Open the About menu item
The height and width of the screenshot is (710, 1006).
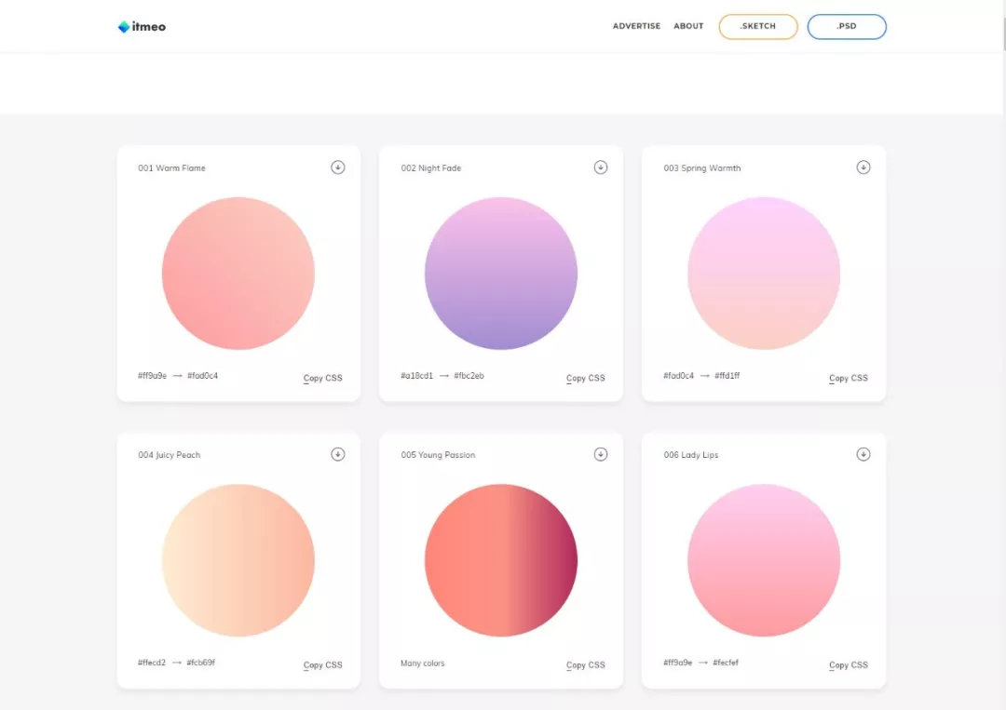[688, 26]
